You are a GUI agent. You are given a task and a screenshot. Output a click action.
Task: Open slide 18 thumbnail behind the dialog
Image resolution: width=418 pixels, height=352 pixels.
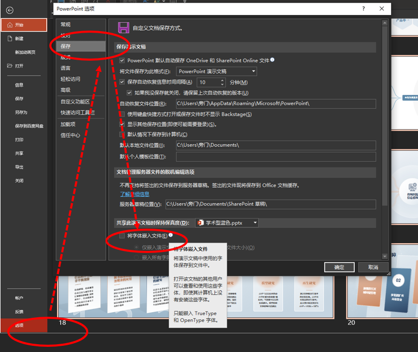(x=196, y=297)
